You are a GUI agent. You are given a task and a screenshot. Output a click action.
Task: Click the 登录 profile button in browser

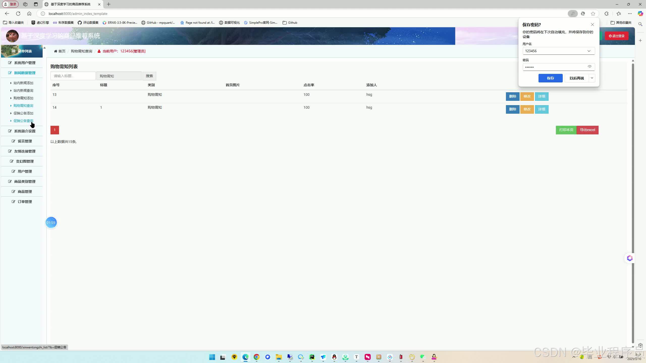(x=10, y=4)
